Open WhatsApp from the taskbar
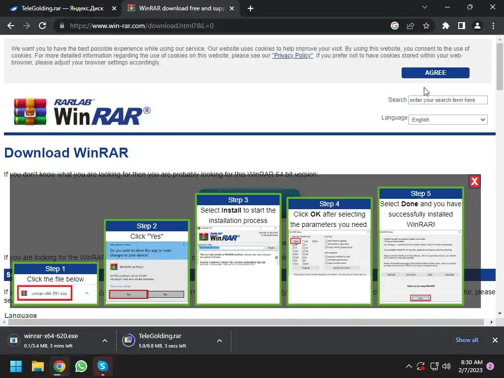Image resolution: width=504 pixels, height=378 pixels. coord(81,366)
